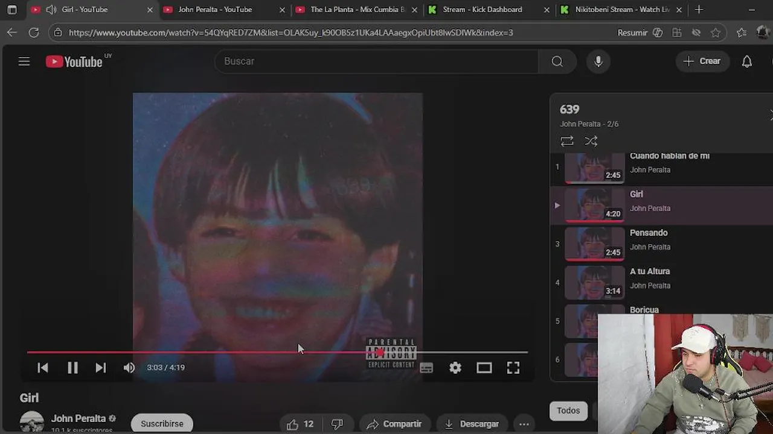The width and height of the screenshot is (773, 434).
Task: Click the Buscar search field
Action: click(376, 61)
